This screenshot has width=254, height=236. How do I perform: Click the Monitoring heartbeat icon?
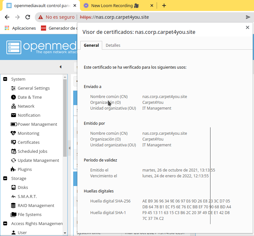click(13, 133)
